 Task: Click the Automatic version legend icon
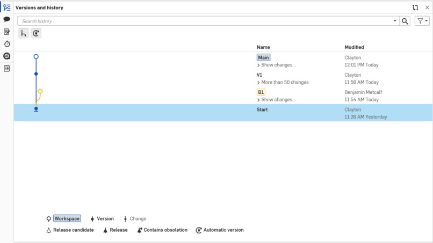point(199,230)
